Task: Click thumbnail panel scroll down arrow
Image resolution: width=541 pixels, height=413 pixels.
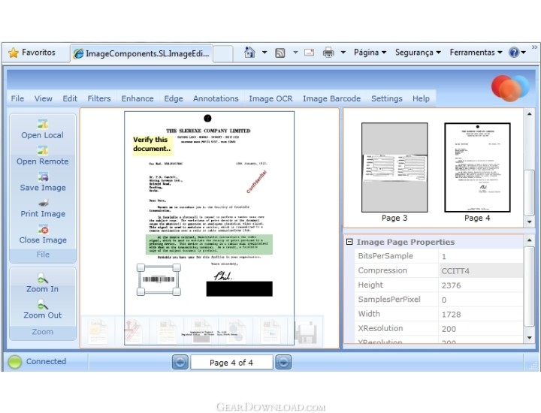Action: click(x=530, y=222)
